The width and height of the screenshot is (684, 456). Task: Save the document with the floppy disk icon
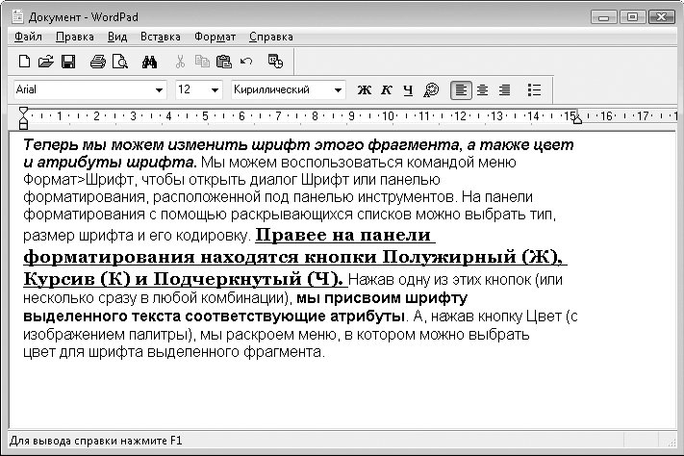(67, 62)
